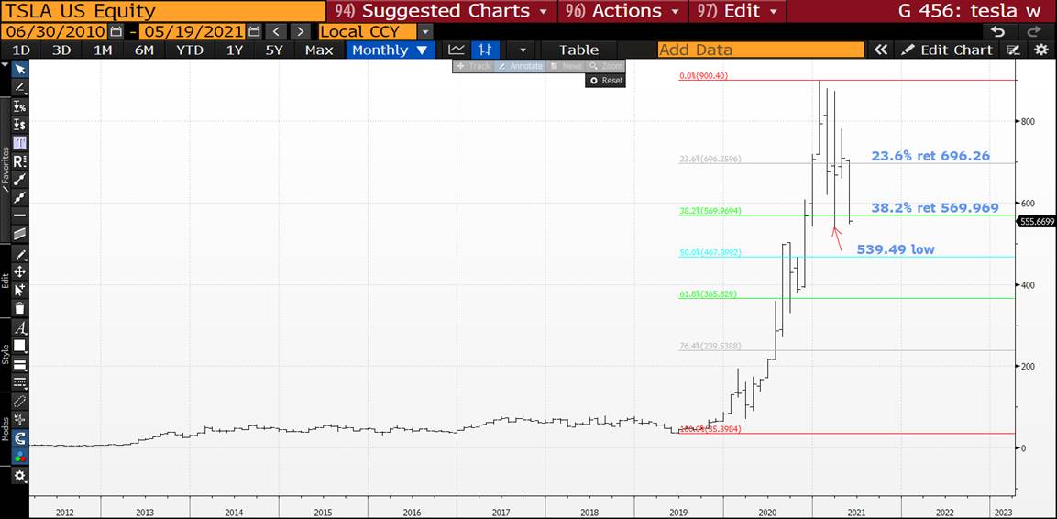Select the Max range tab
The width and height of the screenshot is (1057, 519).
coord(319,50)
